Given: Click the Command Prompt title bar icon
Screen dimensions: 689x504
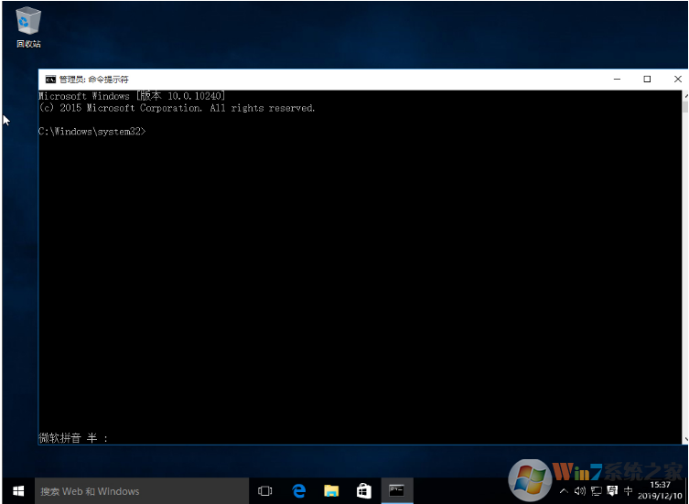Looking at the screenshot, I should pos(50,80).
